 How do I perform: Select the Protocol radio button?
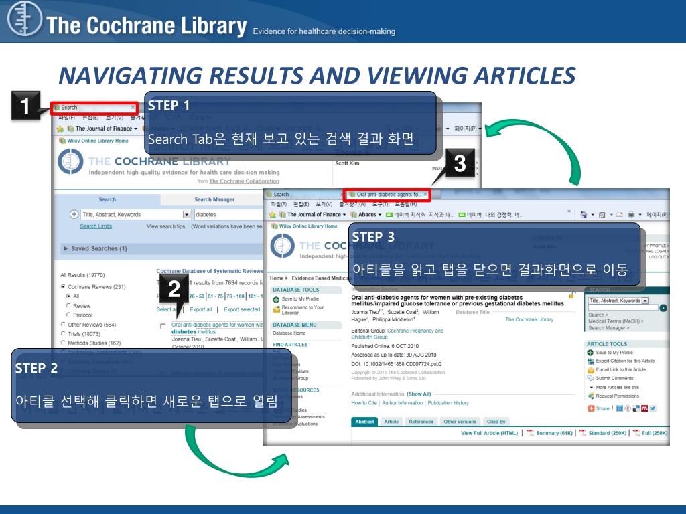point(68,315)
